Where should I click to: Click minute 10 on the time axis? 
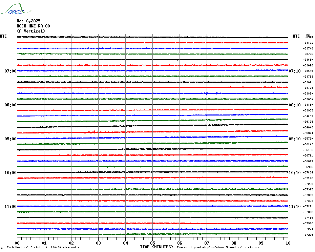tap(288, 243)
